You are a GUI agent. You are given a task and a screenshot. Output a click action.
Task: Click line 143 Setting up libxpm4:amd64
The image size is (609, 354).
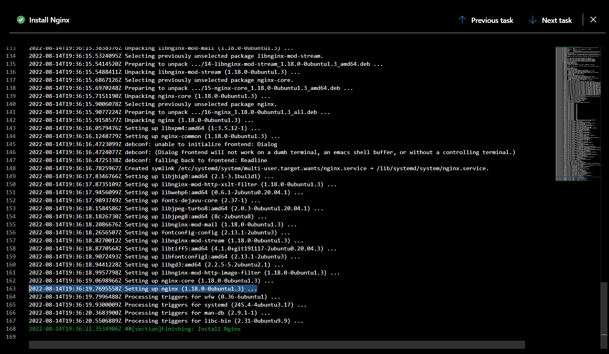coord(145,128)
